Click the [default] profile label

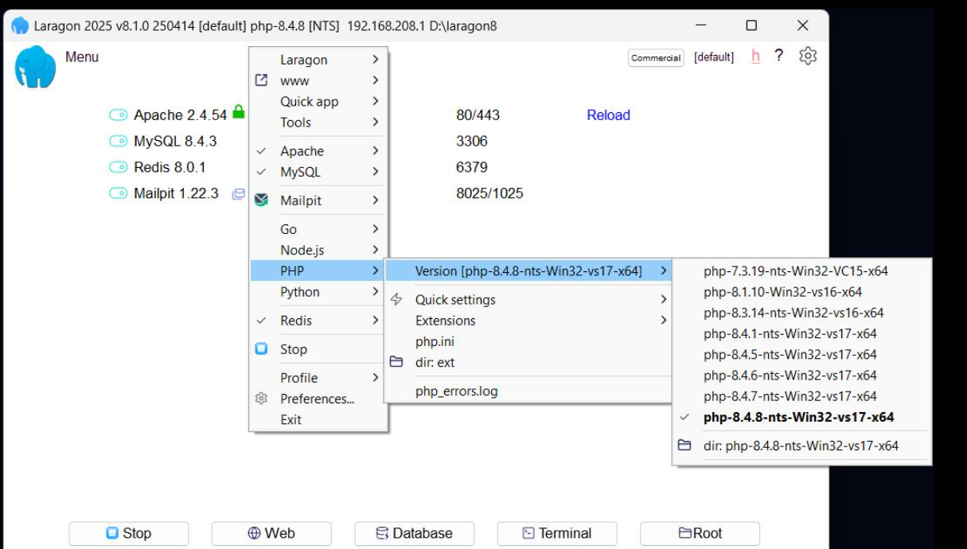click(x=714, y=57)
